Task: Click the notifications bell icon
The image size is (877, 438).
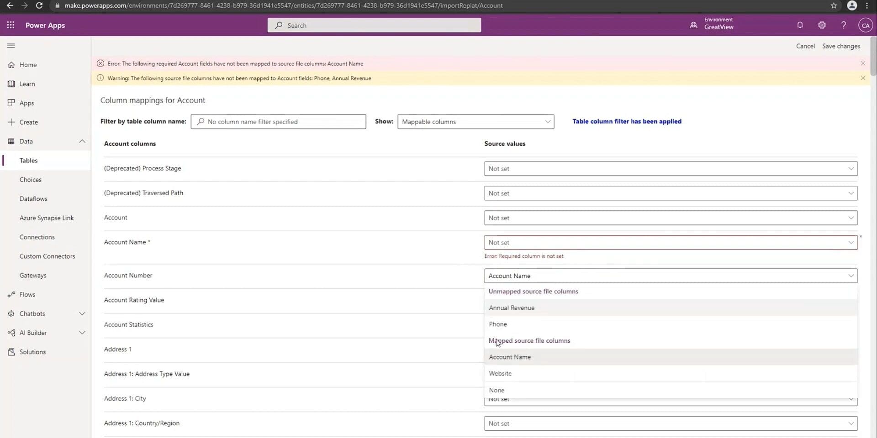Action: click(800, 25)
